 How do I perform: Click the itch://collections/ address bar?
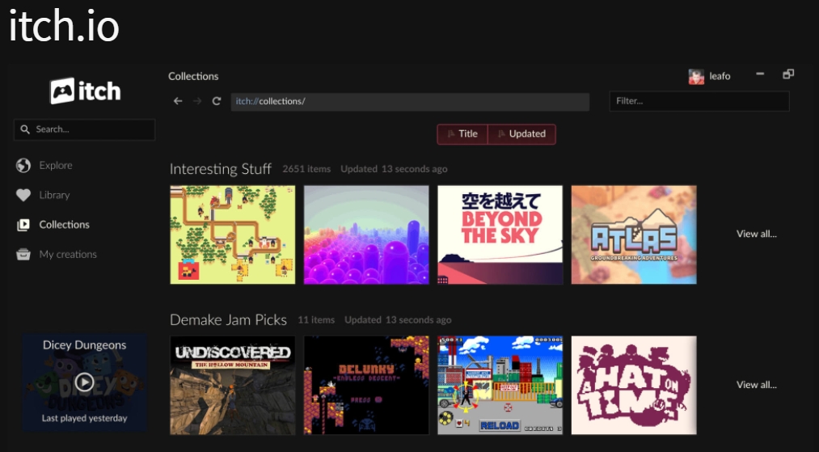click(x=410, y=101)
